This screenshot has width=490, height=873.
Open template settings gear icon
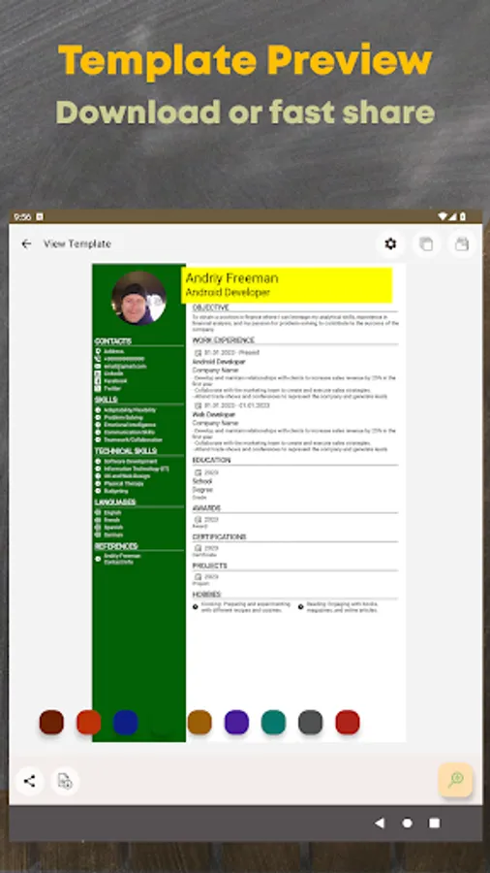tap(390, 243)
